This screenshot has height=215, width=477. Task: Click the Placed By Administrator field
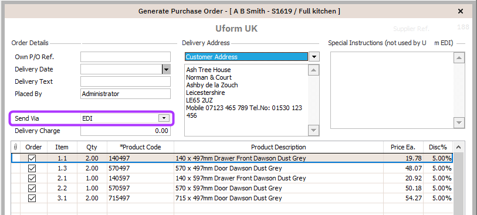point(126,94)
